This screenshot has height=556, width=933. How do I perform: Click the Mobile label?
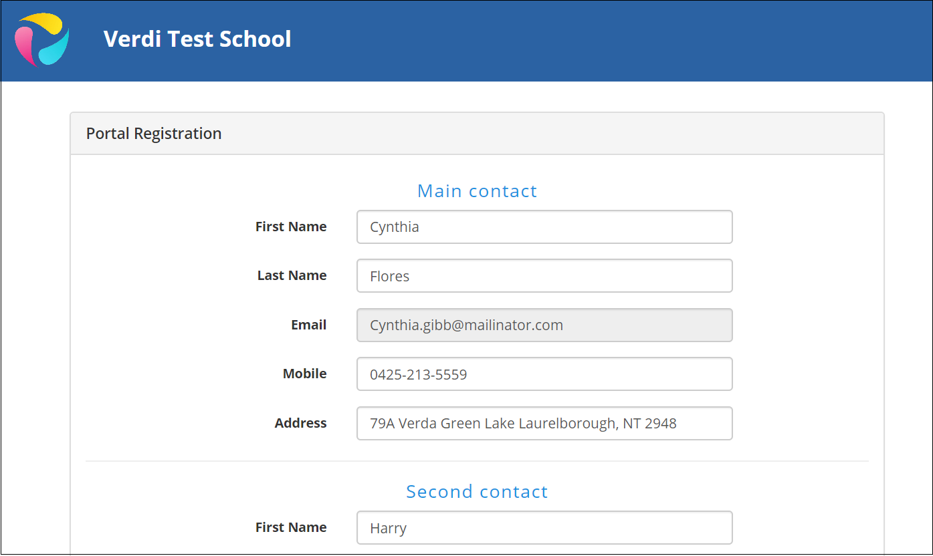coord(305,374)
